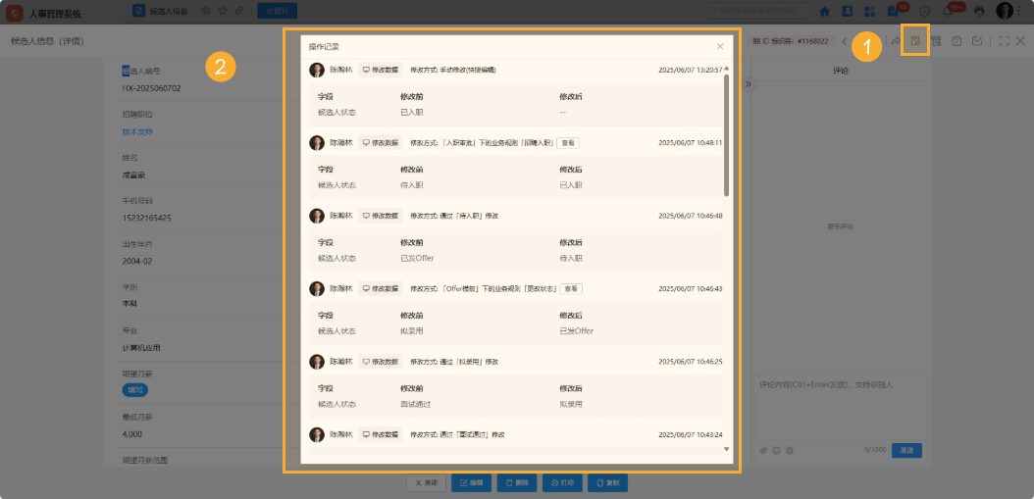Click the checkbox-task icon in detail header
The width and height of the screenshot is (1034, 499).
(977, 41)
